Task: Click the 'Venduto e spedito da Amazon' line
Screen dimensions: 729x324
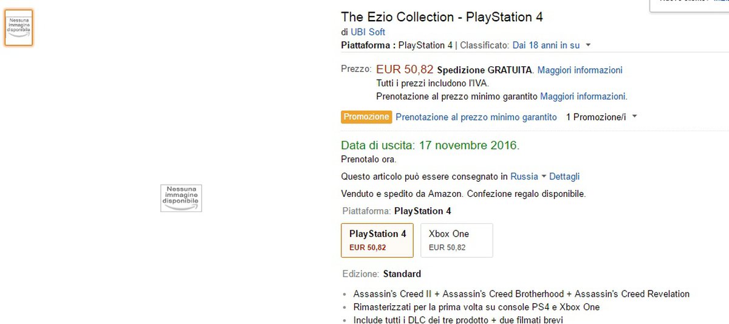Action: pyautogui.click(x=463, y=194)
